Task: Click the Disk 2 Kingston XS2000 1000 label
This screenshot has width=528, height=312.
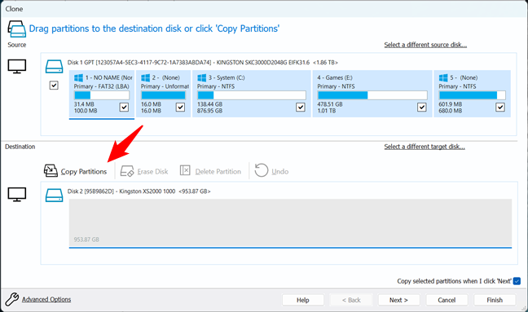Action: click(x=139, y=191)
